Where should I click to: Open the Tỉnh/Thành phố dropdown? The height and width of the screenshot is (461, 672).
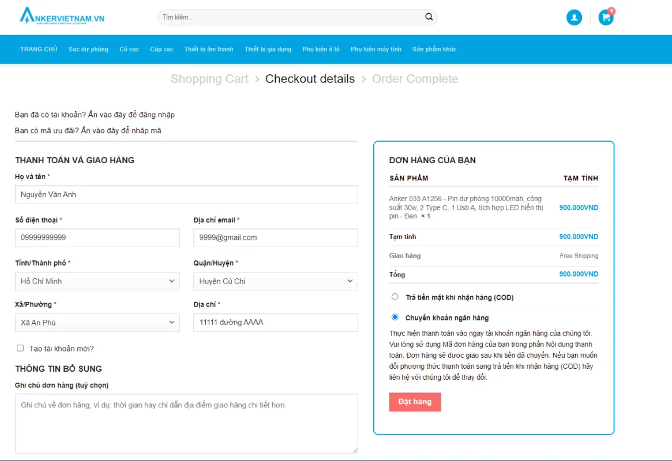[97, 281]
